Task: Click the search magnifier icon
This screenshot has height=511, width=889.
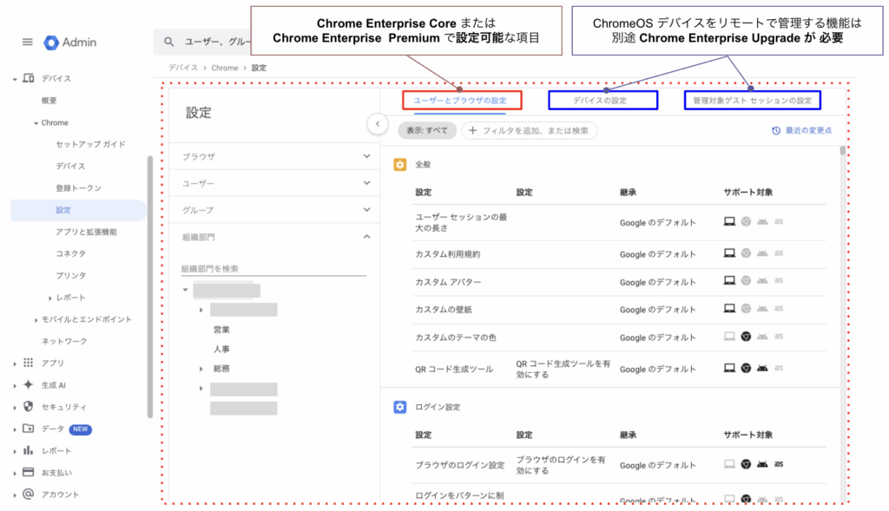Action: 169,42
